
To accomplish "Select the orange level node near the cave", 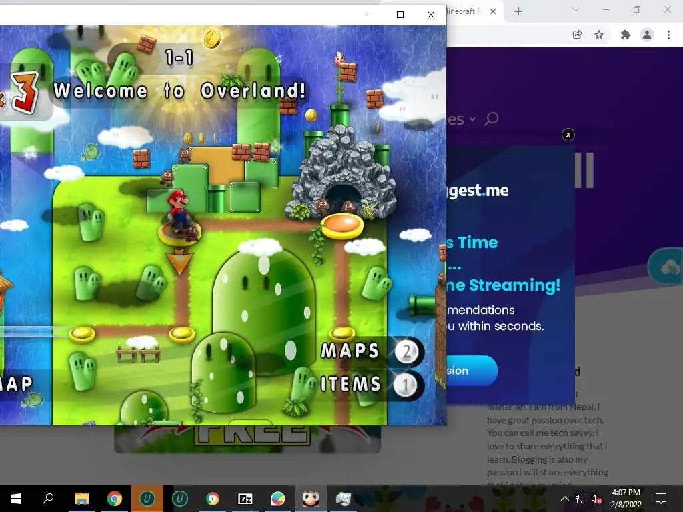I will [342, 226].
